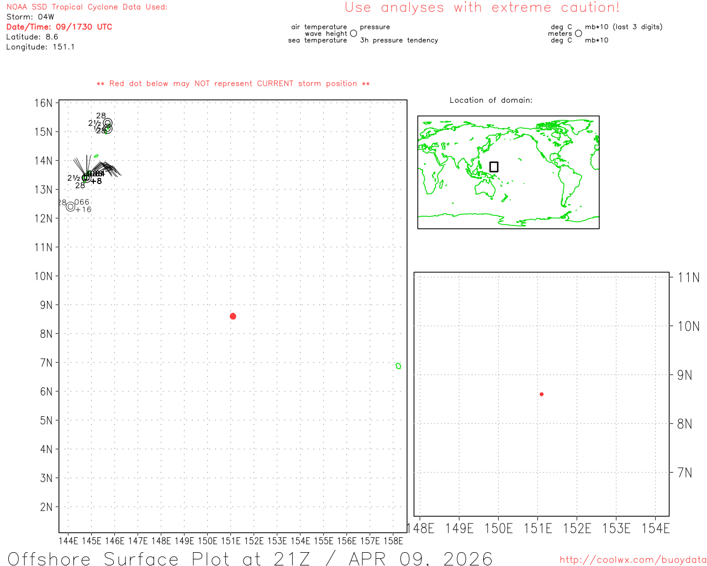707x566 pixels.
Task: Click the 'sea temperature' legend label
Action: pos(318,40)
